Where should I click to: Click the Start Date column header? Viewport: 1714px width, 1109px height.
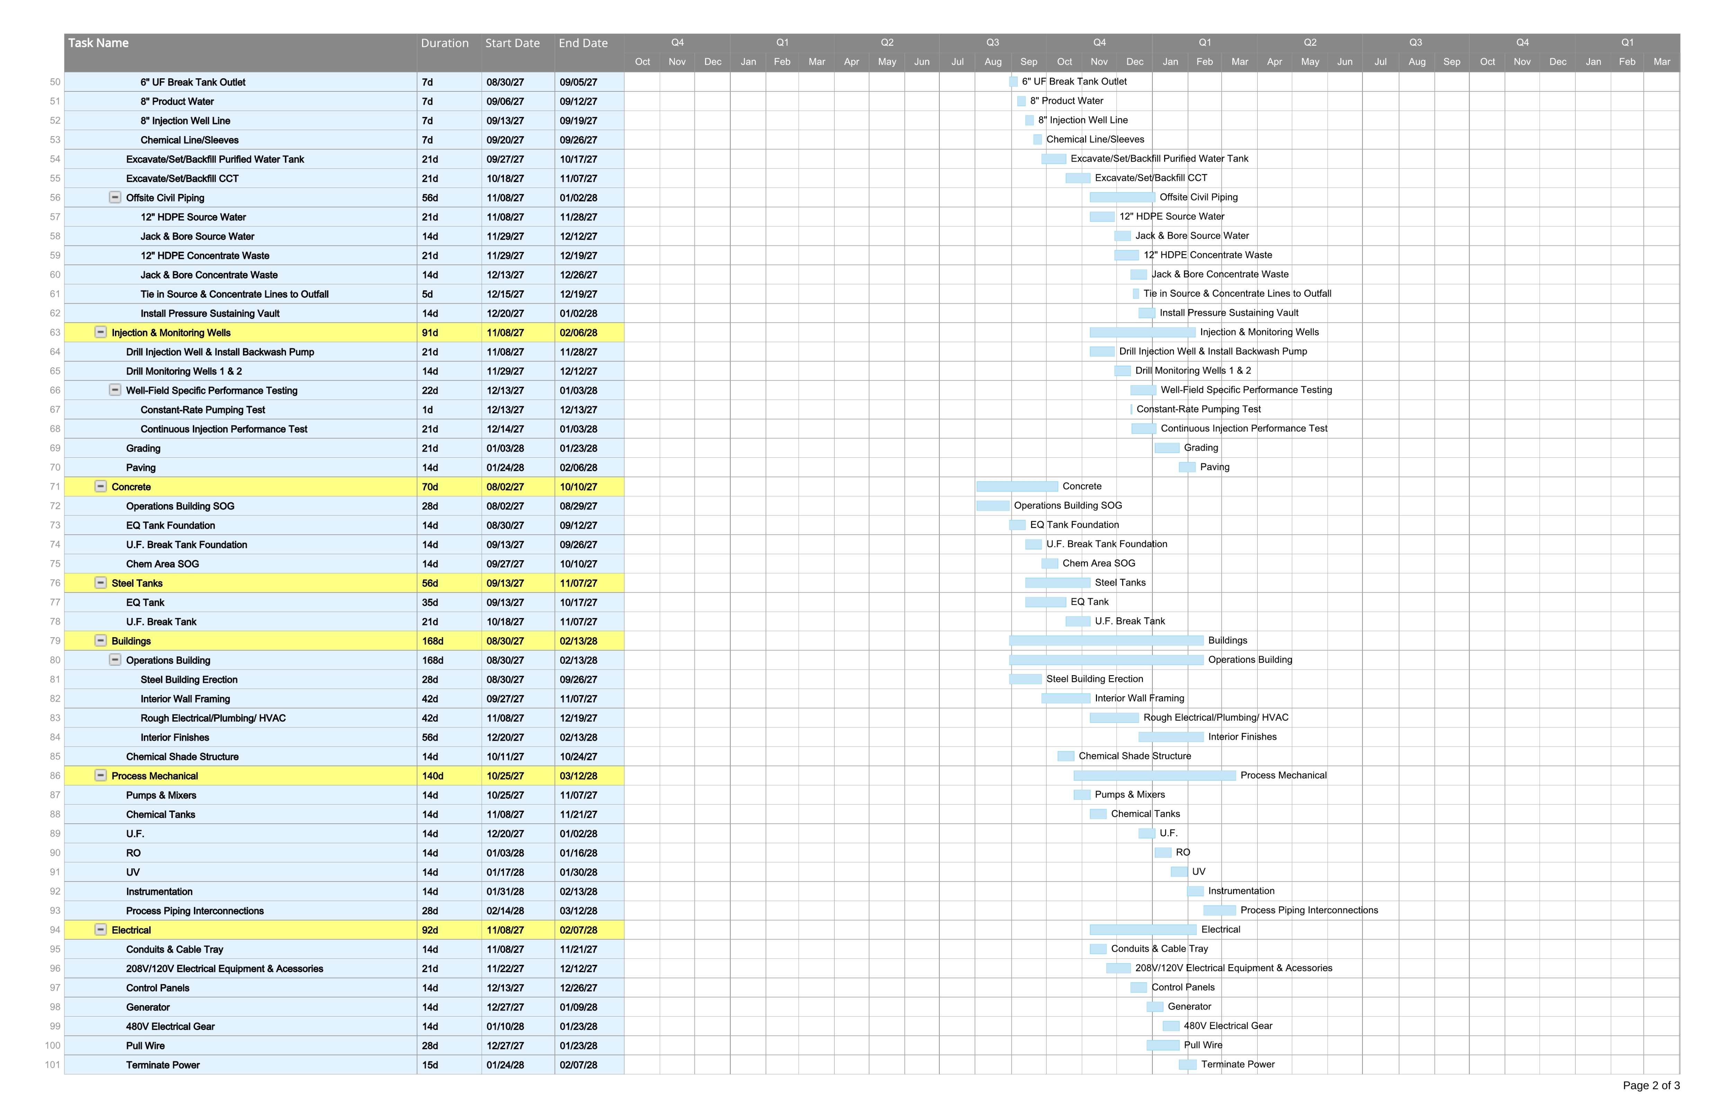(518, 53)
